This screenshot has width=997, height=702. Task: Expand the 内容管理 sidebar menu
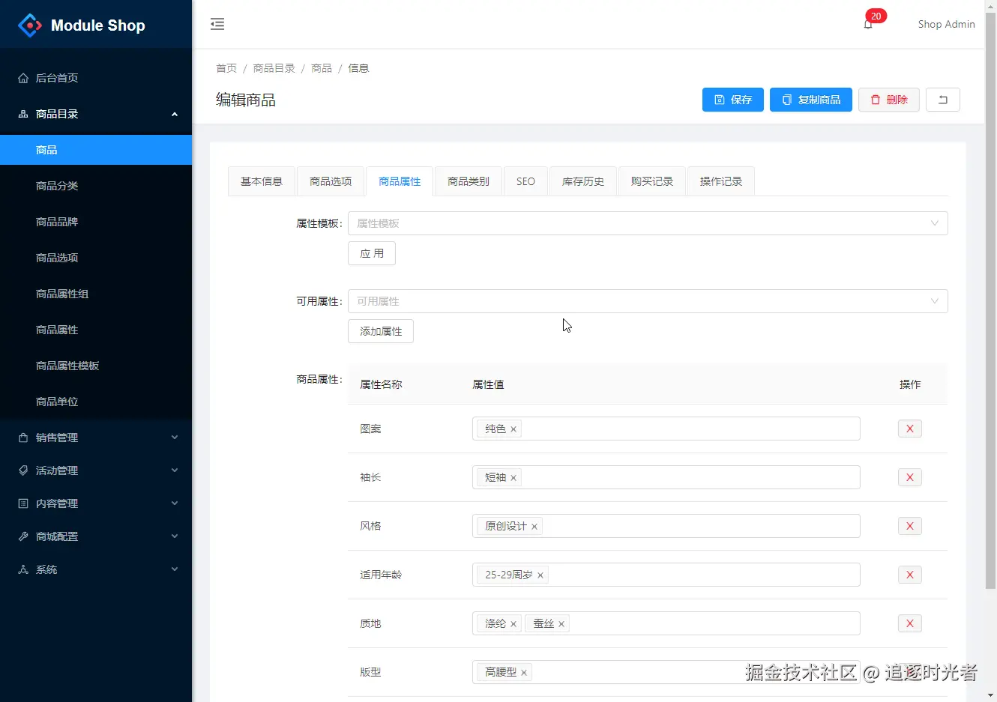click(x=96, y=503)
